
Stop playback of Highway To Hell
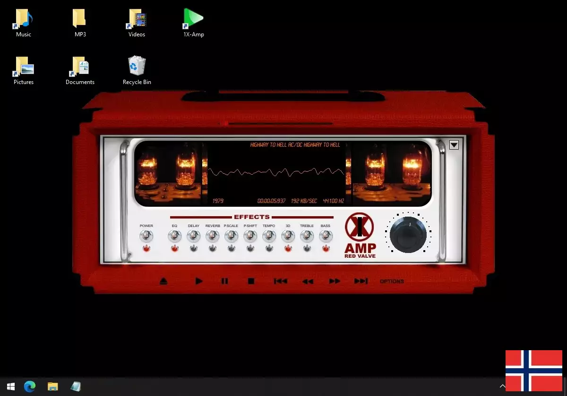251,281
